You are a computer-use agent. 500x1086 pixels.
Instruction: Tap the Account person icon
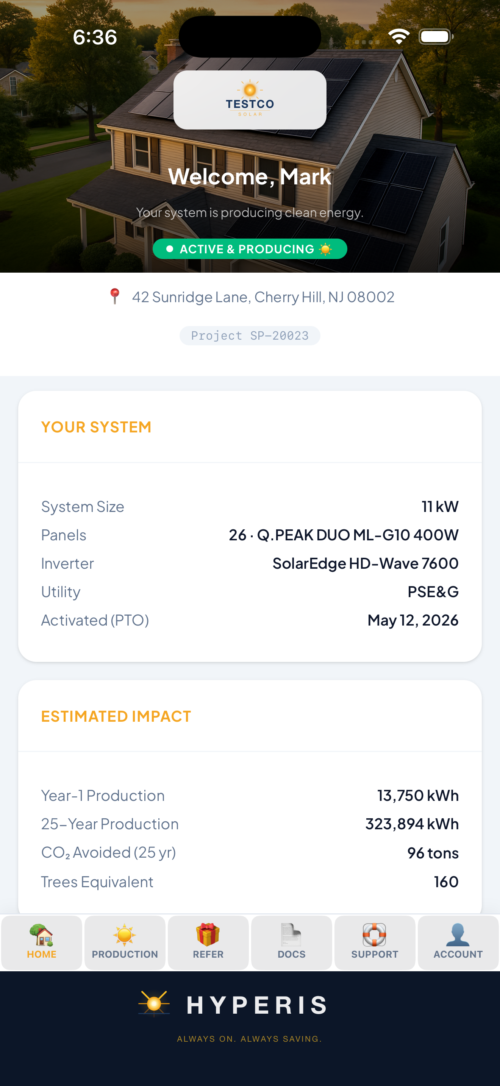(x=458, y=935)
